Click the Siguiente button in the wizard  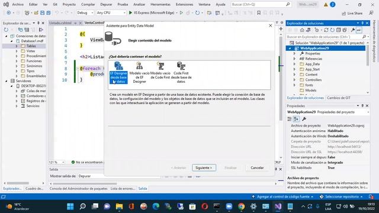click(x=204, y=167)
